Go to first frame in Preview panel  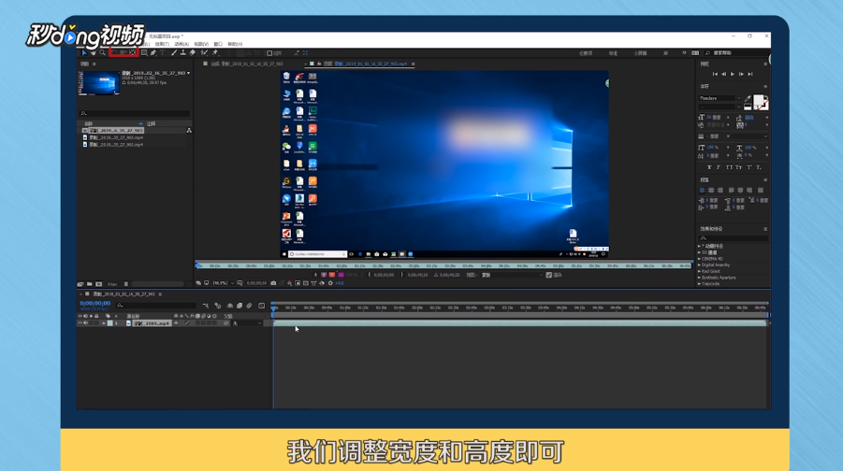(x=715, y=74)
